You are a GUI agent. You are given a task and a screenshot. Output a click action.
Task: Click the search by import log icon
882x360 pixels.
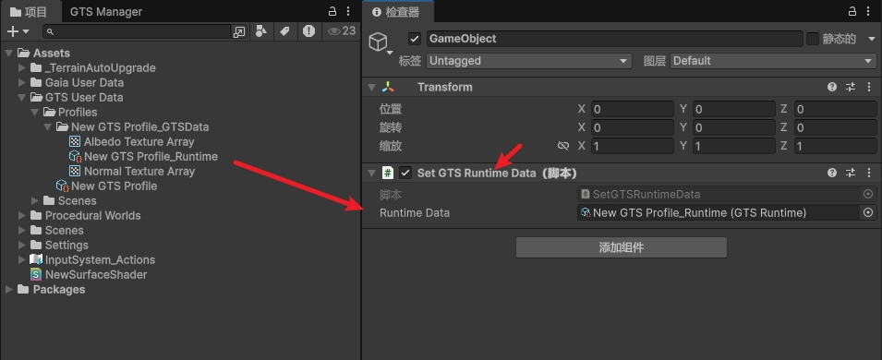308,31
